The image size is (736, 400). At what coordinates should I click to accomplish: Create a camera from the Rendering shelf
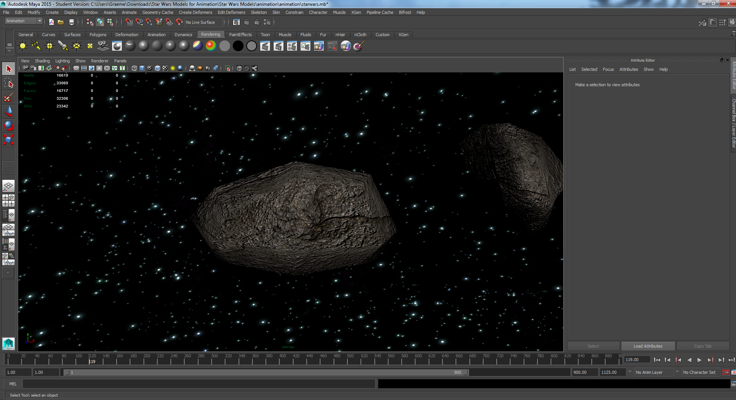[103, 46]
